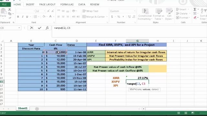This screenshot has width=207, height=116.
Task: Open Format as Table menu
Action: point(158,14)
